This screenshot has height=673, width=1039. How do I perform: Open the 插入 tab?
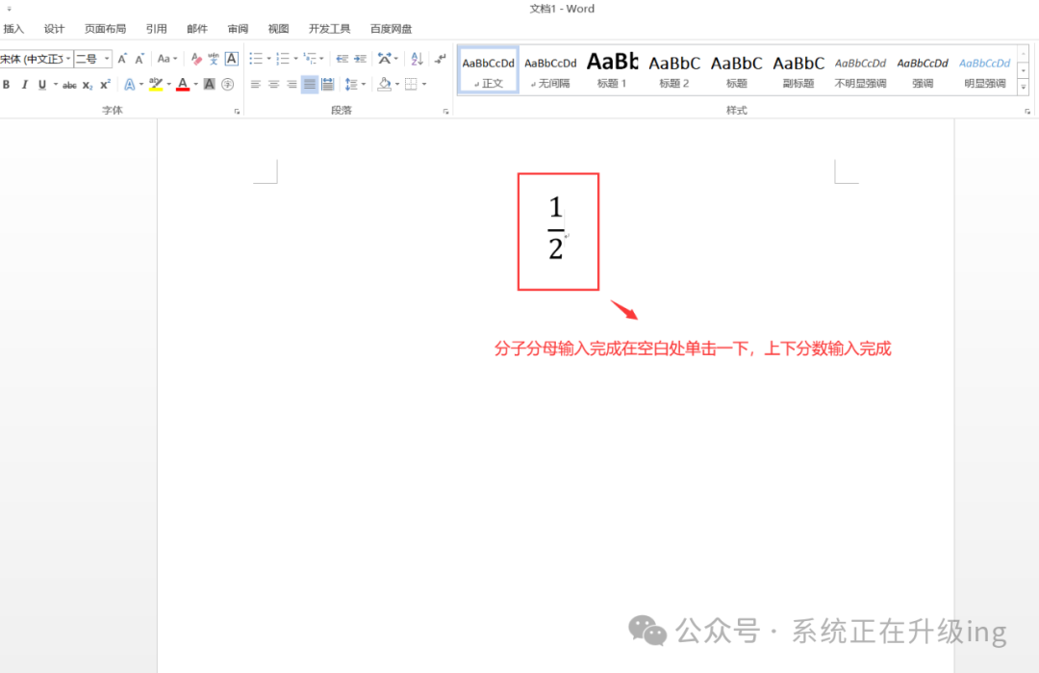click(x=13, y=29)
